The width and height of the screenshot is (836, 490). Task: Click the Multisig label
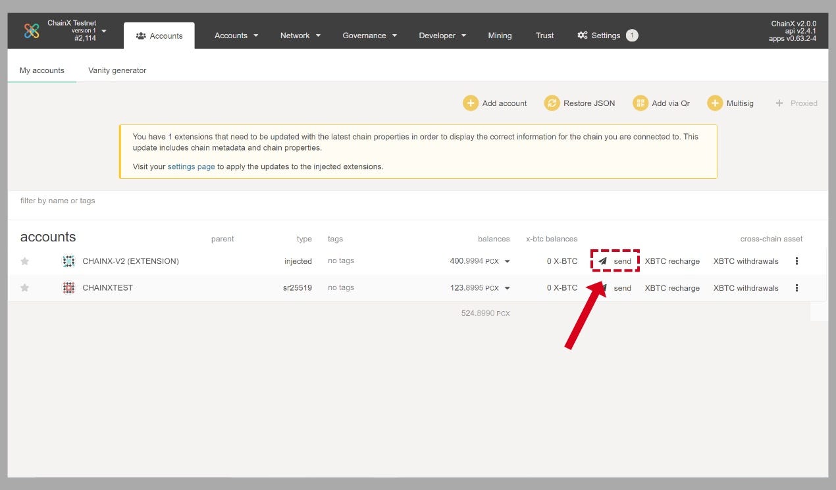point(740,103)
